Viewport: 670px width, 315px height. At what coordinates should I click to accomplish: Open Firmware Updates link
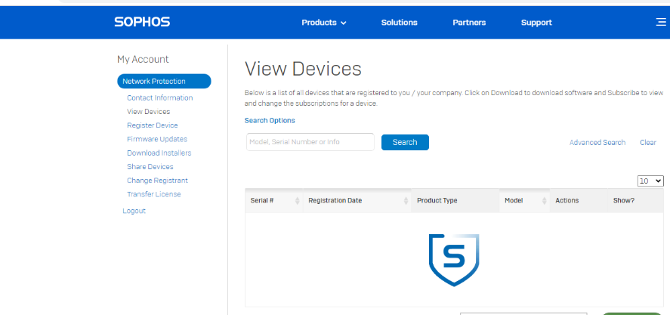point(157,139)
